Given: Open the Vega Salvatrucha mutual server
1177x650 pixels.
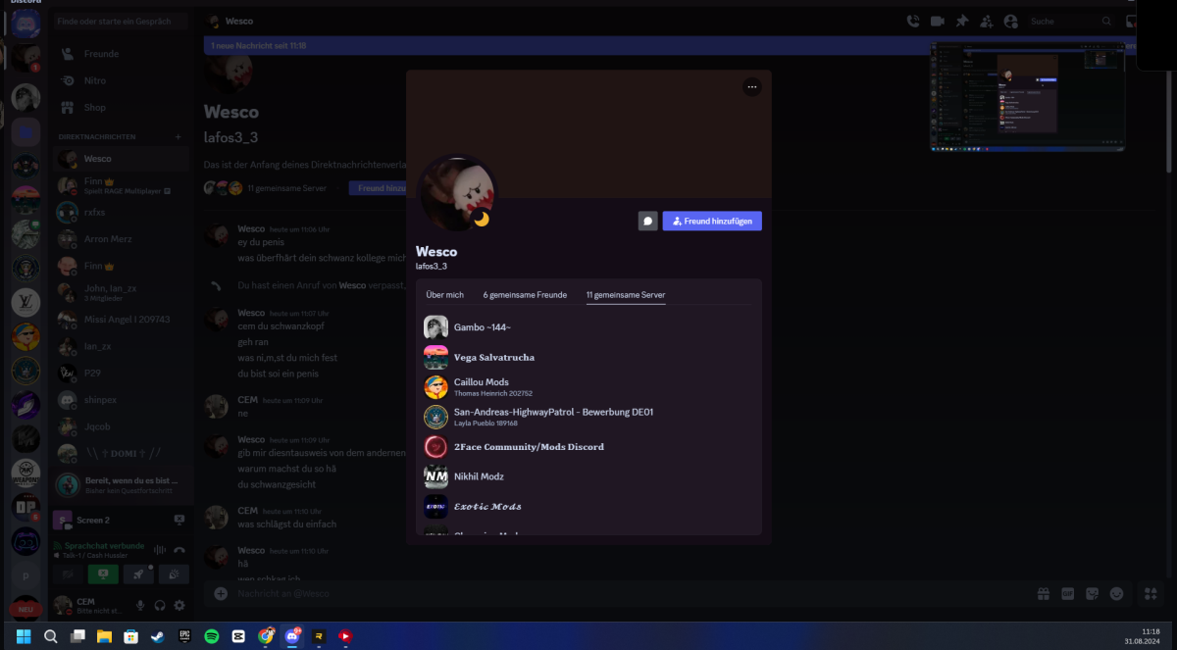Looking at the screenshot, I should (588, 358).
